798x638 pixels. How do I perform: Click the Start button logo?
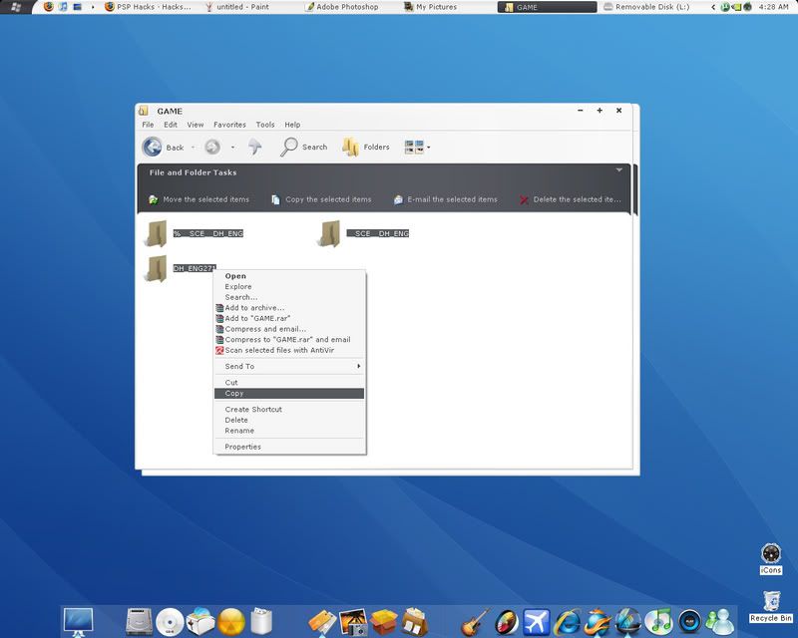coord(16,7)
